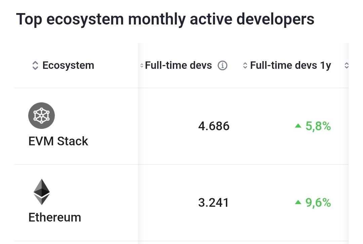Click the green up arrow beside 5,8%
363x244 pixels.
pyautogui.click(x=298, y=126)
